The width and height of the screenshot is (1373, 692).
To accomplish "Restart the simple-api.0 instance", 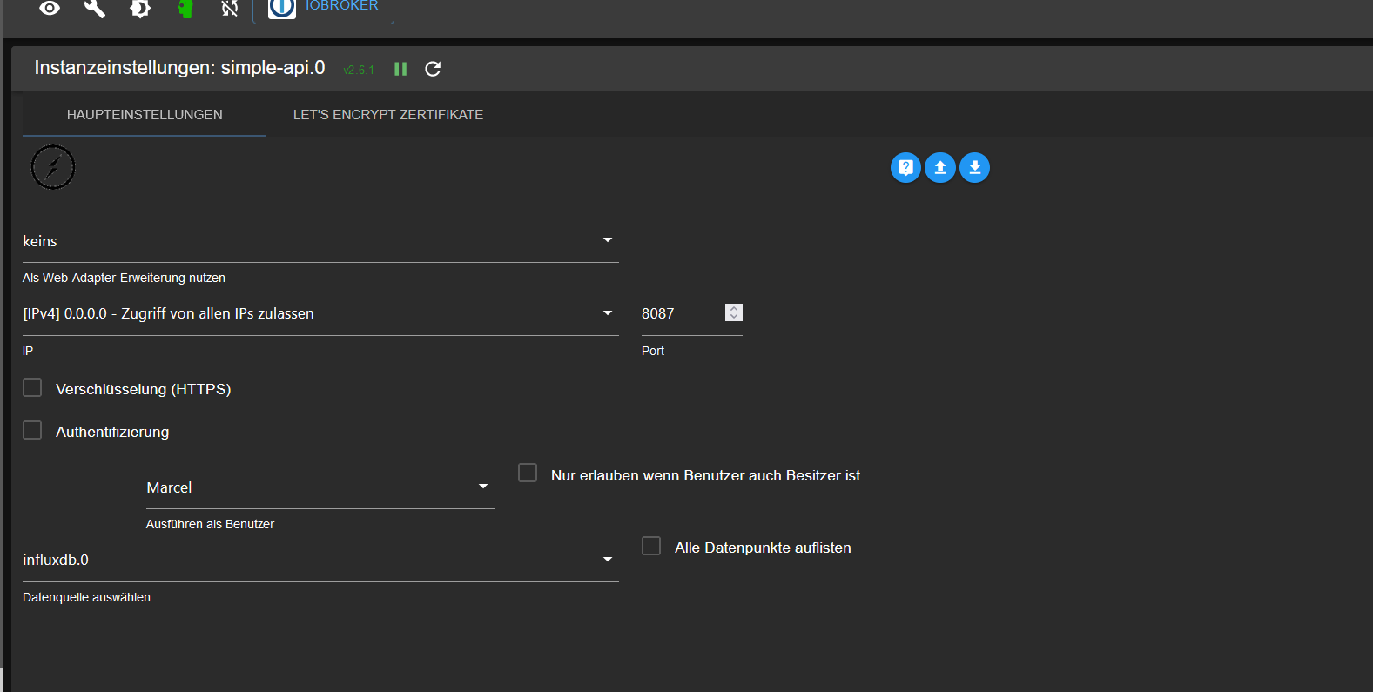I will click(x=433, y=69).
